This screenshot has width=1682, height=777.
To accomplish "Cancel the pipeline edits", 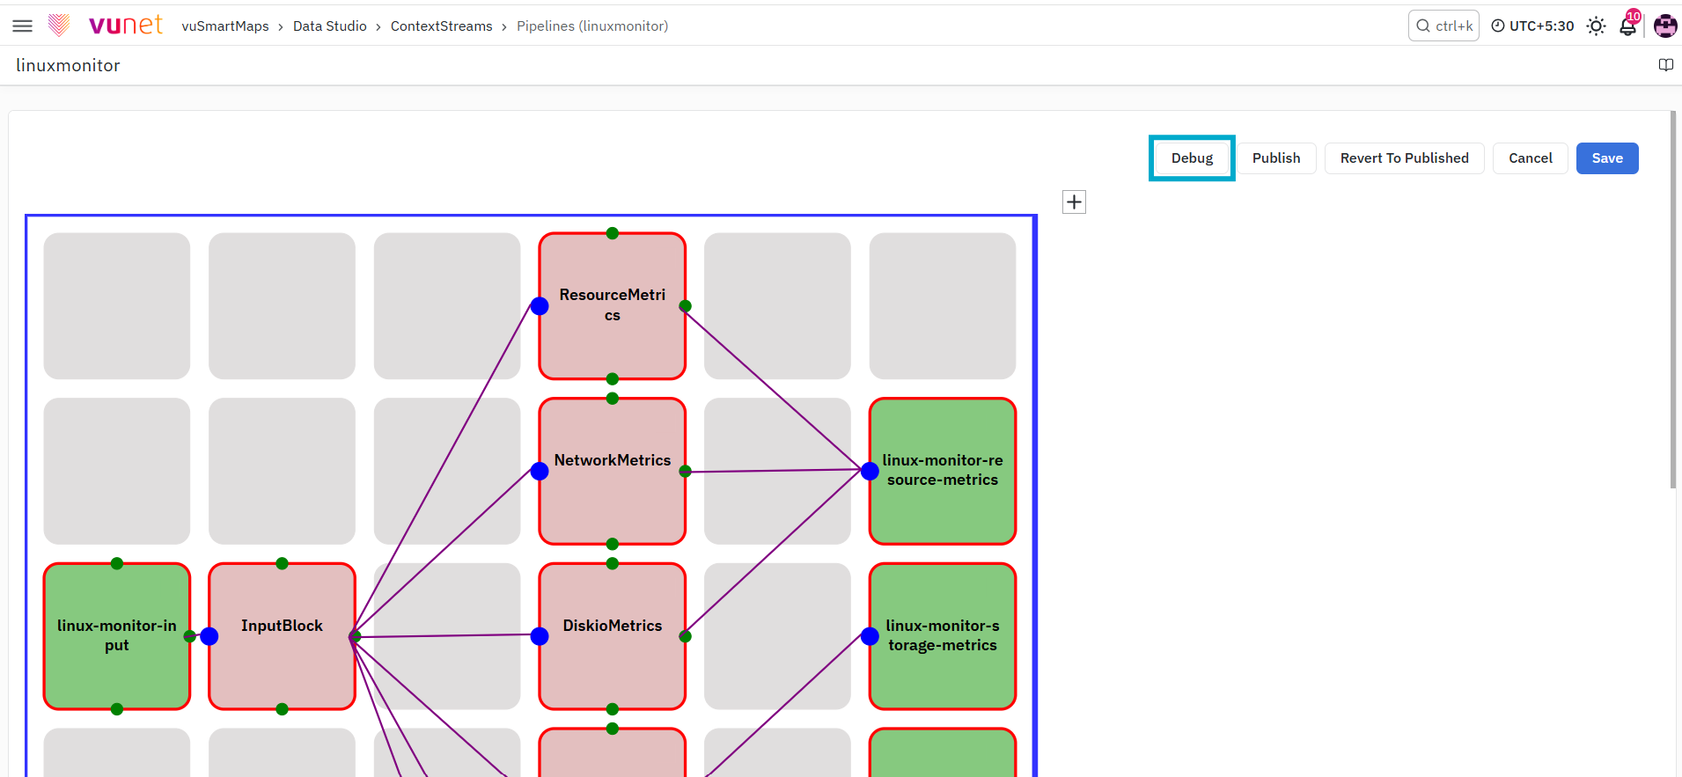I will [x=1530, y=158].
